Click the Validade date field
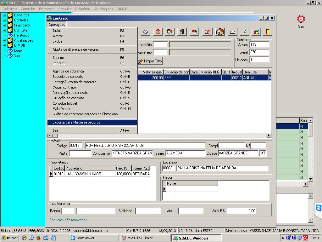 click(x=148, y=211)
